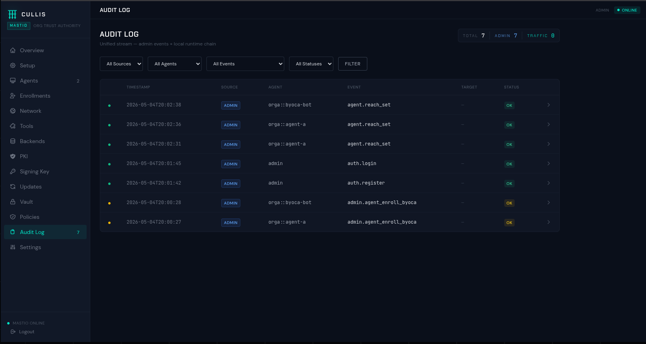Click MASTIO ONLINE status text
The width and height of the screenshot is (646, 344).
(x=29, y=323)
